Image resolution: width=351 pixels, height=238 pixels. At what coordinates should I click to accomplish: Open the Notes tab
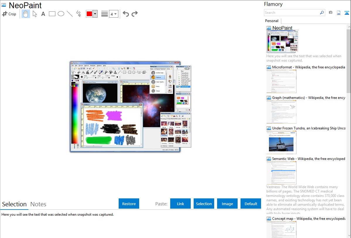click(x=38, y=204)
